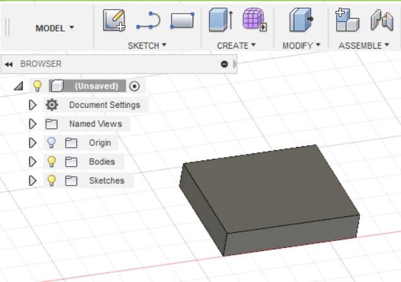Select the left side face of the box
This screenshot has height=282, width=401.
(202, 209)
